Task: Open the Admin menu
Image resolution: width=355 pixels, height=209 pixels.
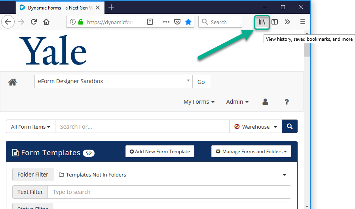Action: [x=237, y=102]
